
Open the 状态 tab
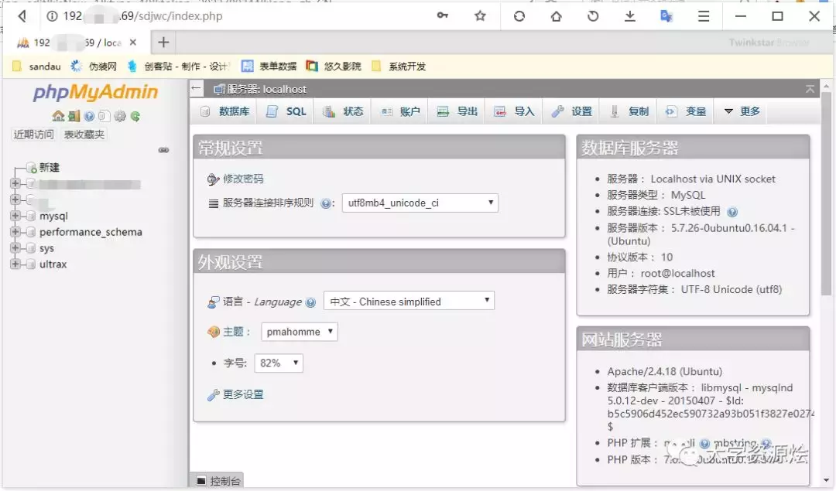click(343, 111)
